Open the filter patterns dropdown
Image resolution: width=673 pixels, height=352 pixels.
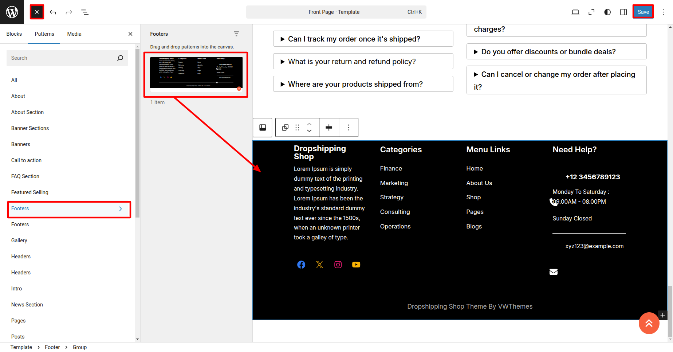236,34
